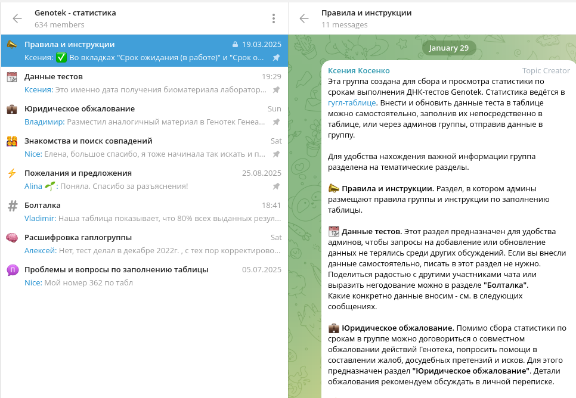This screenshot has height=398, width=576.
Task: Click Alina preview Поняла. Спасибо за разъяснения!
Action: [106, 186]
